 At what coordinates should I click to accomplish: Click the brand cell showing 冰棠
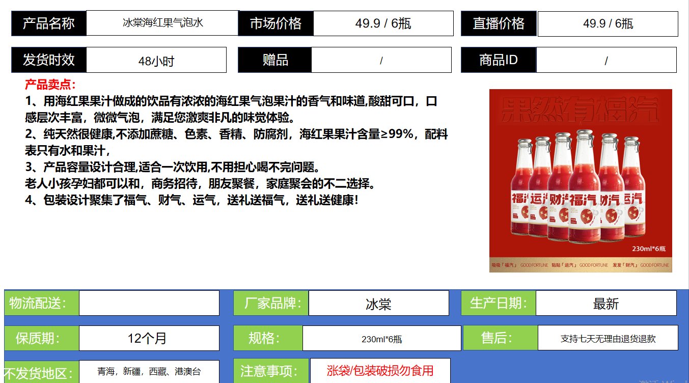(378, 304)
